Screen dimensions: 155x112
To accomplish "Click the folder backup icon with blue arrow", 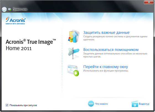I will 74,36.
